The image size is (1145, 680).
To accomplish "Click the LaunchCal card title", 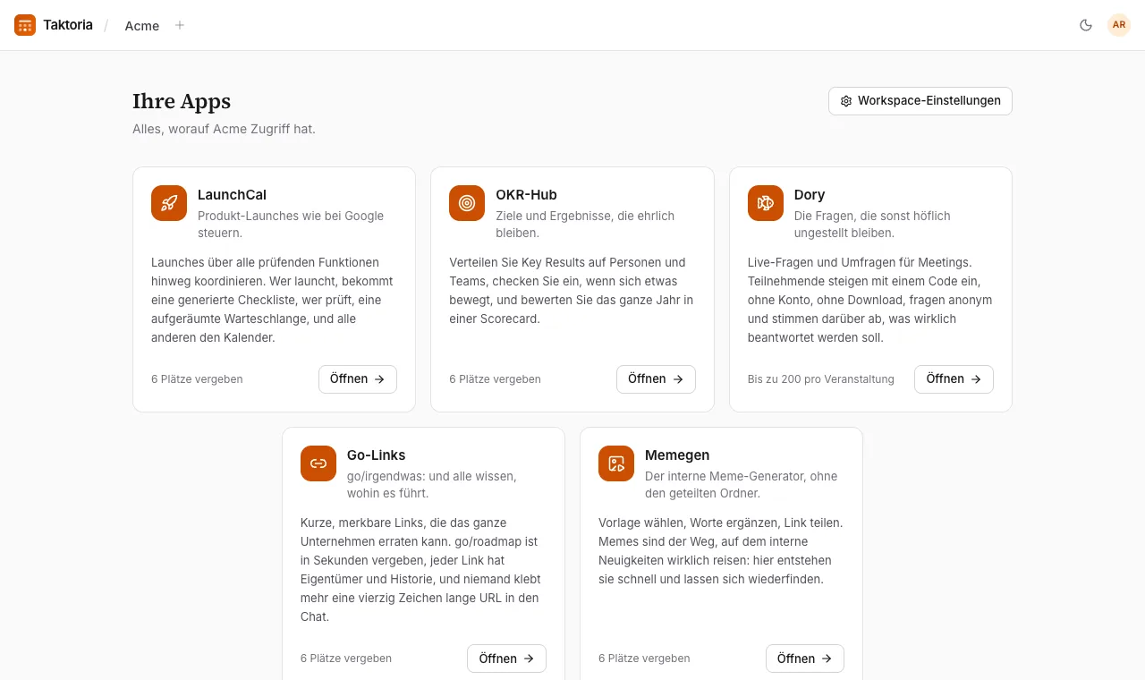I will pyautogui.click(x=232, y=195).
